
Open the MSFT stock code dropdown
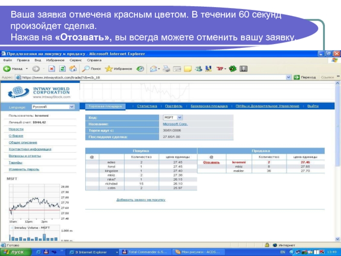click(179, 117)
